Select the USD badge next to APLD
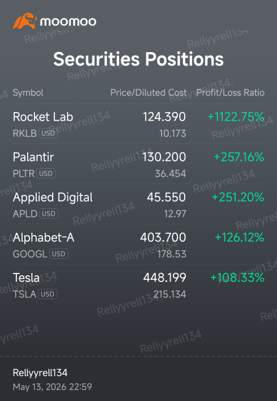This screenshot has height=401, width=277. 49,214
